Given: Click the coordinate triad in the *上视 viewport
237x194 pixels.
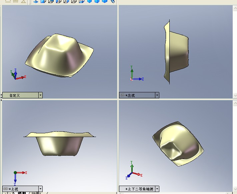Looking at the screenshot, I should point(20,178).
